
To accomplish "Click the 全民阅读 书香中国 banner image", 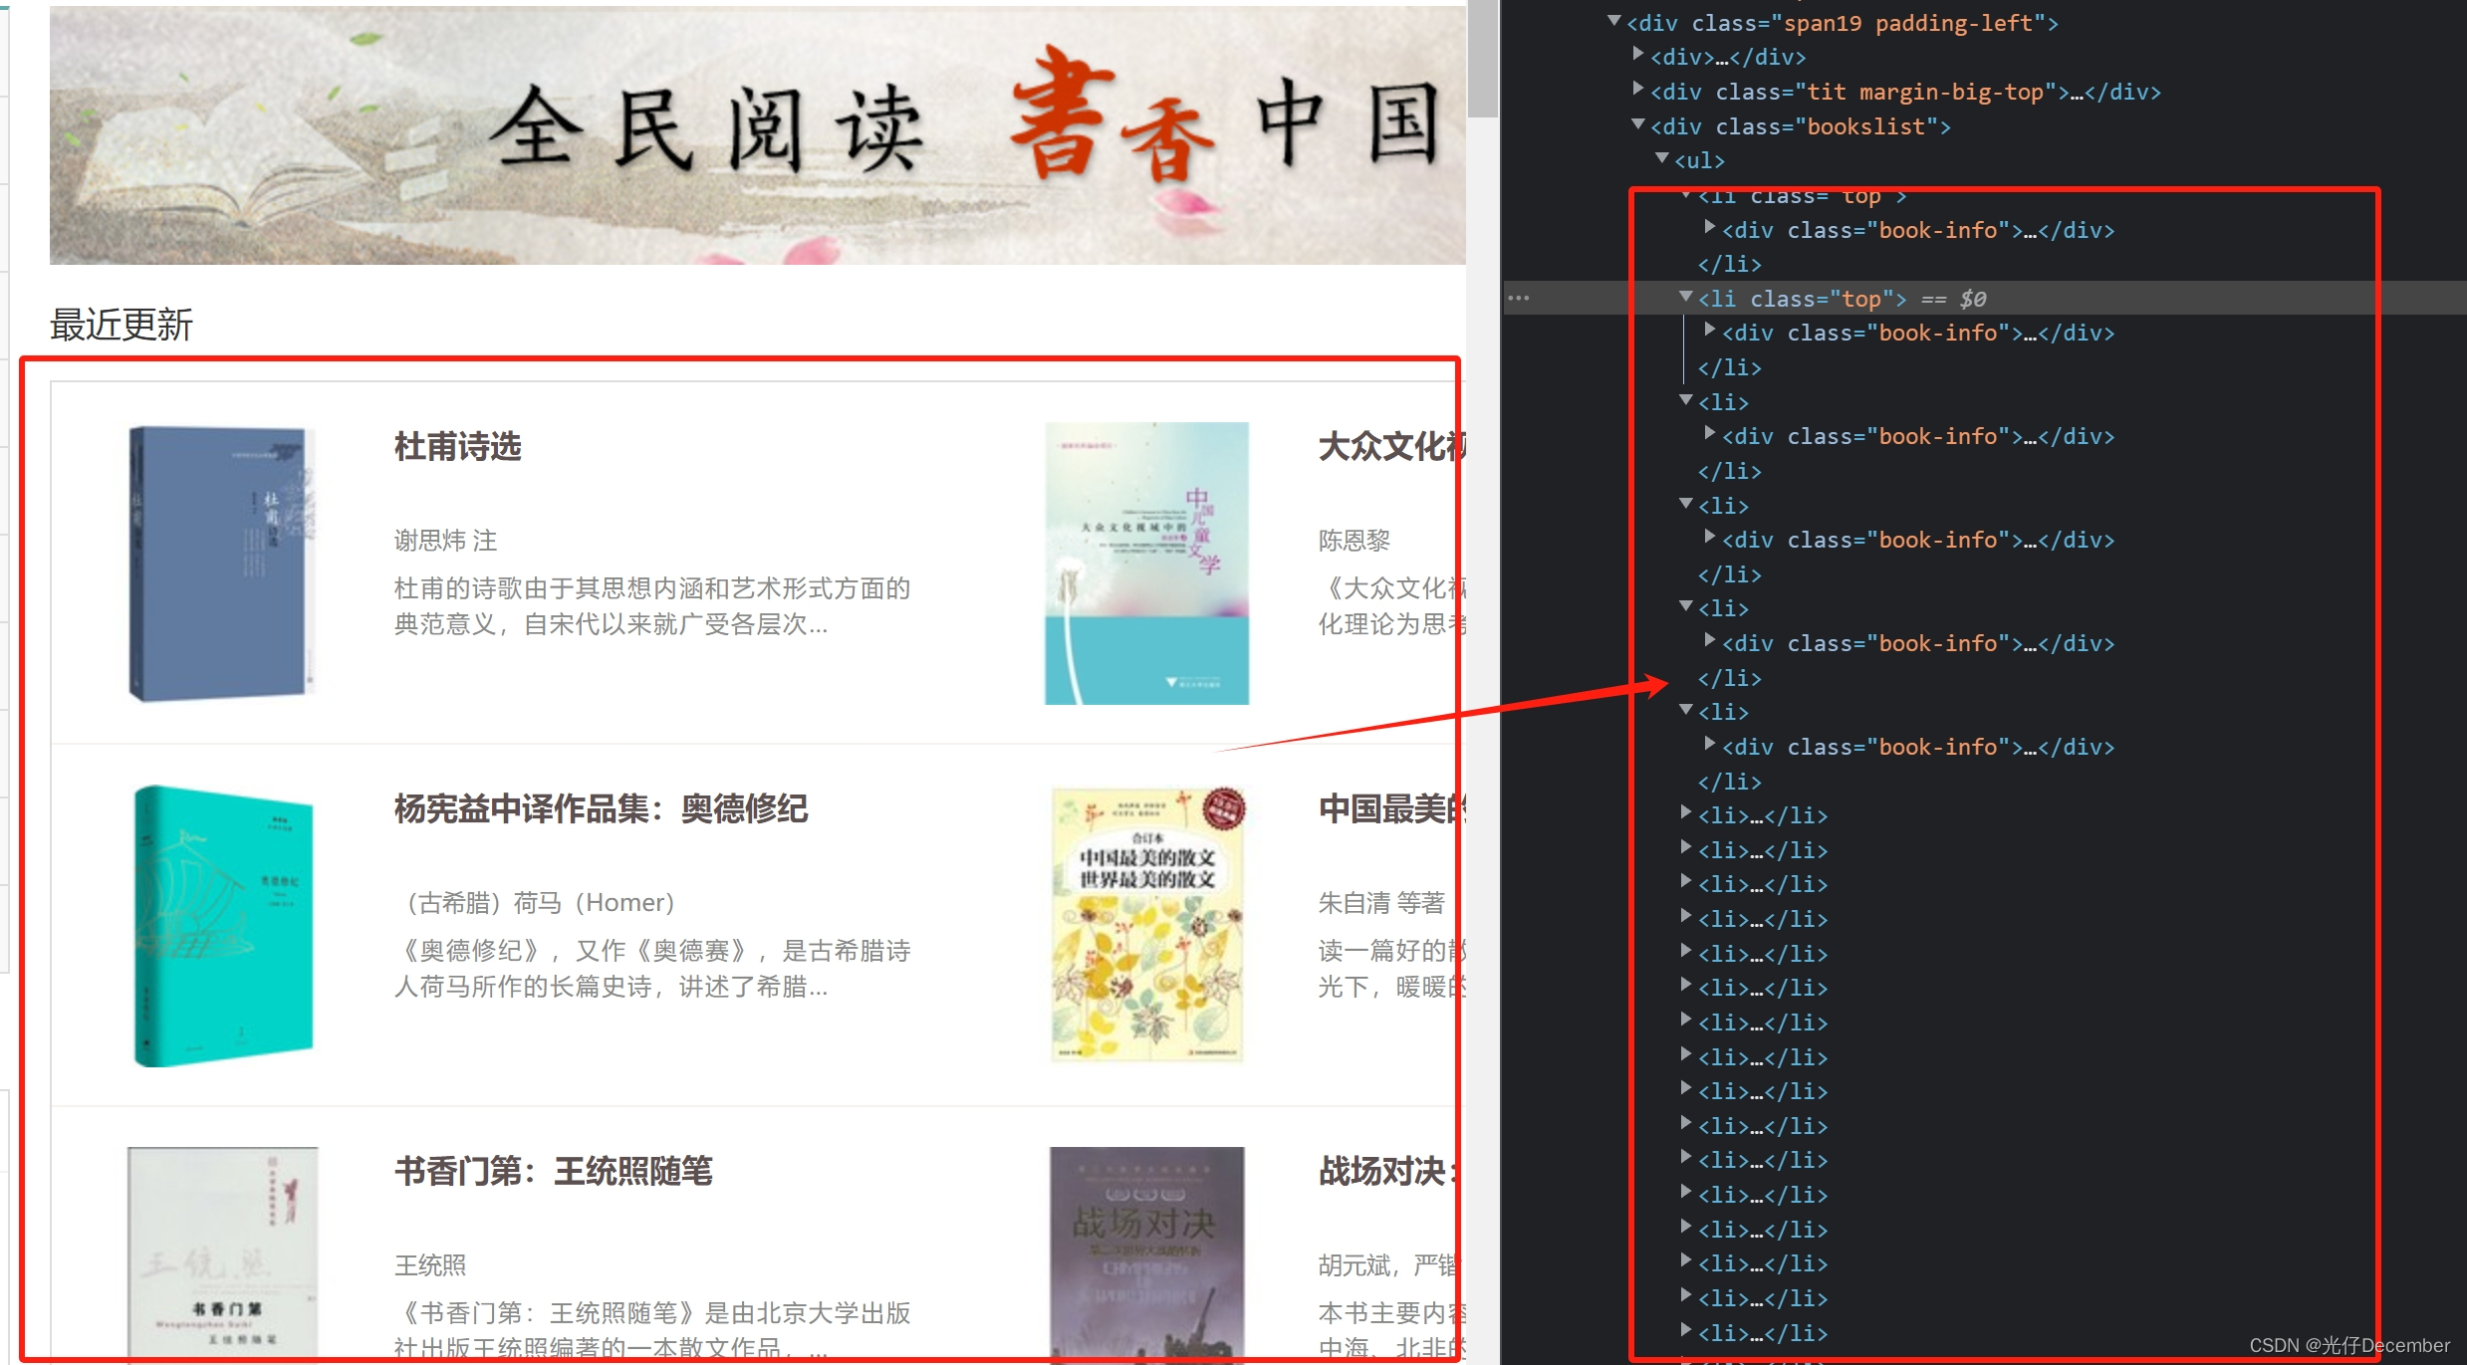I will coord(758,135).
